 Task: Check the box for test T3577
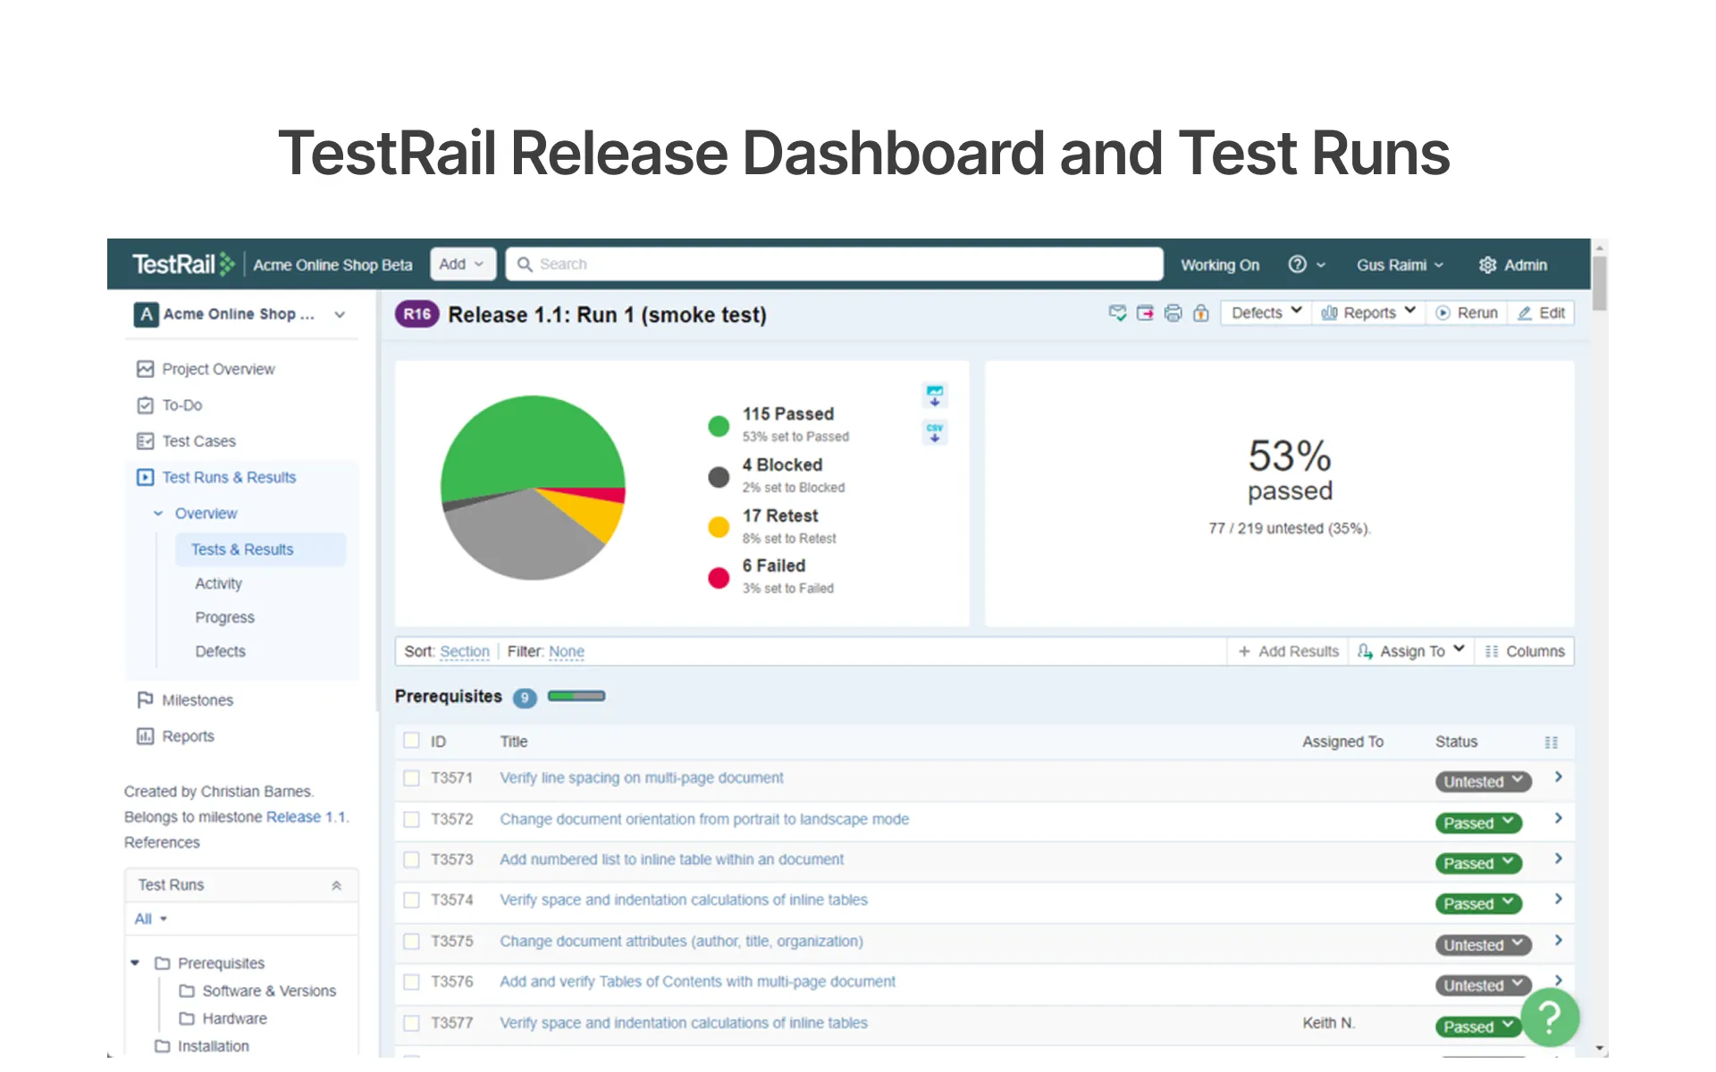coord(411,1023)
